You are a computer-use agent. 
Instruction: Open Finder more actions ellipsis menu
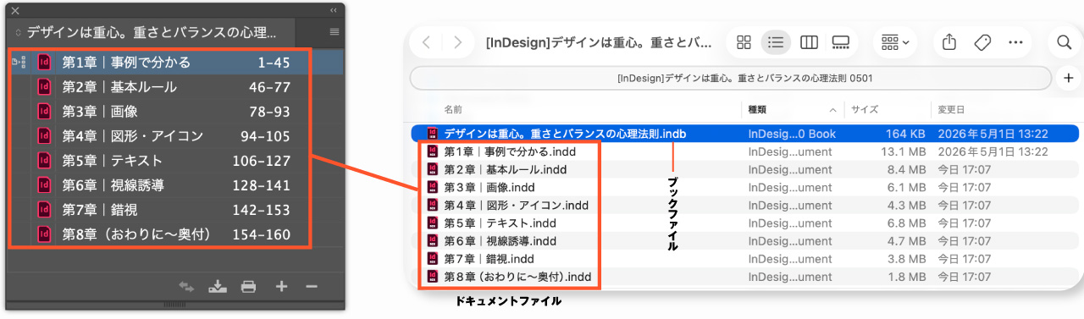pos(1015,42)
